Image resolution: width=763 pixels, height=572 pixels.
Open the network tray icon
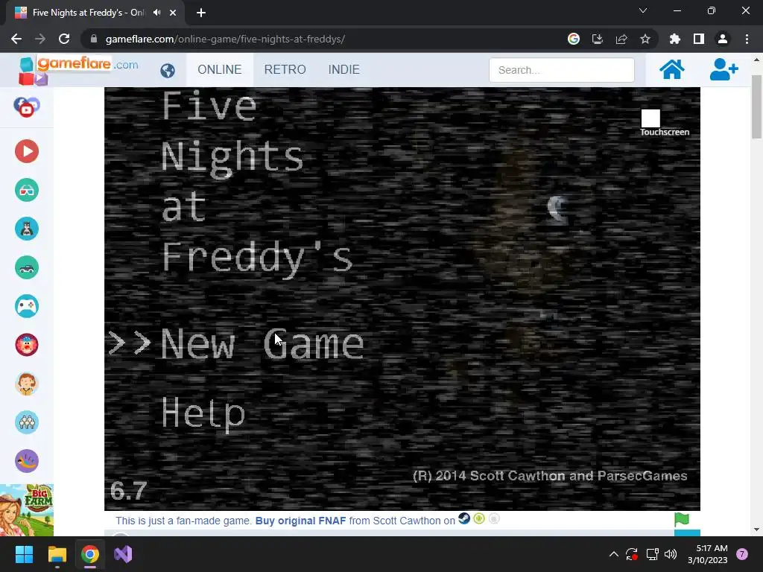(x=652, y=554)
